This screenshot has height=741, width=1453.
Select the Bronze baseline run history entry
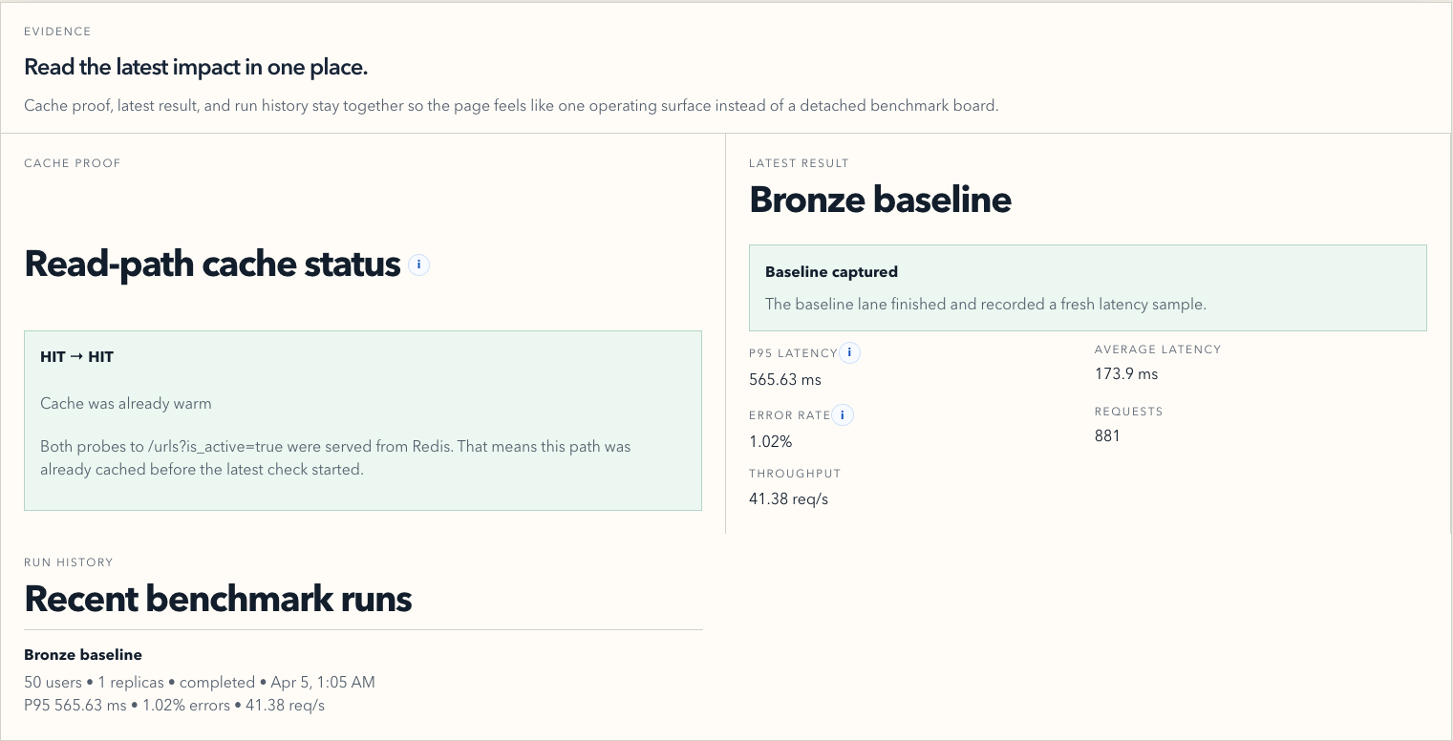click(x=363, y=681)
